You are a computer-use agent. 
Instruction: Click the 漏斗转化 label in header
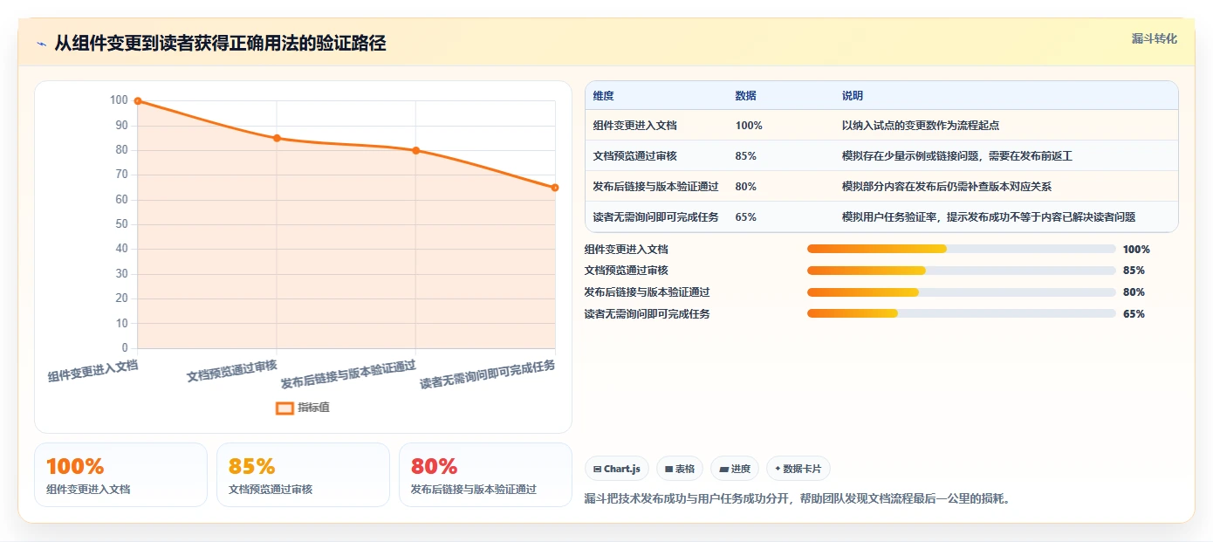(1154, 38)
